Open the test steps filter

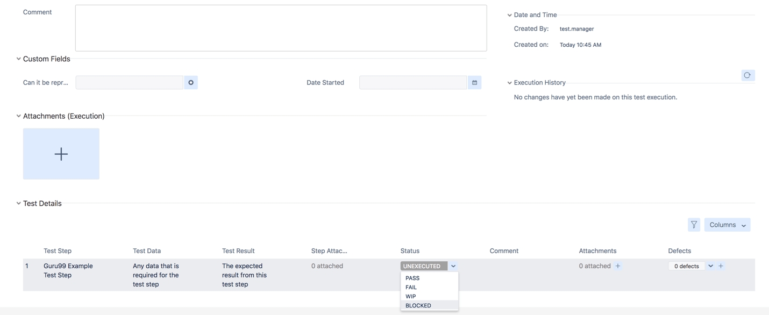694,225
